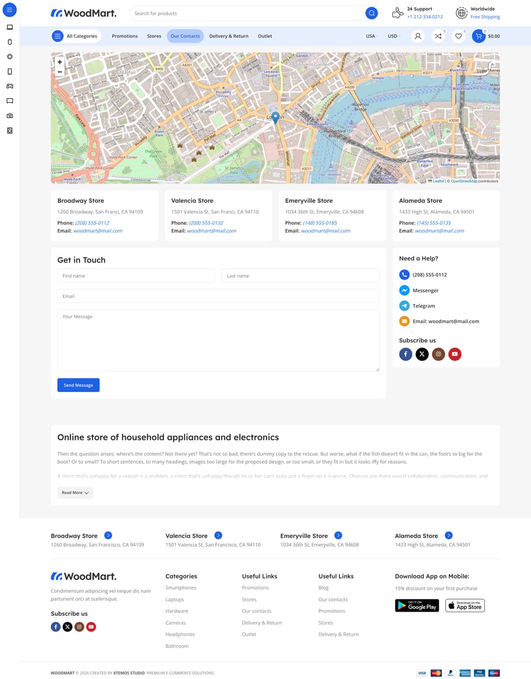531x679 pixels.
Task: Focus the First name field
Action: (x=136, y=276)
